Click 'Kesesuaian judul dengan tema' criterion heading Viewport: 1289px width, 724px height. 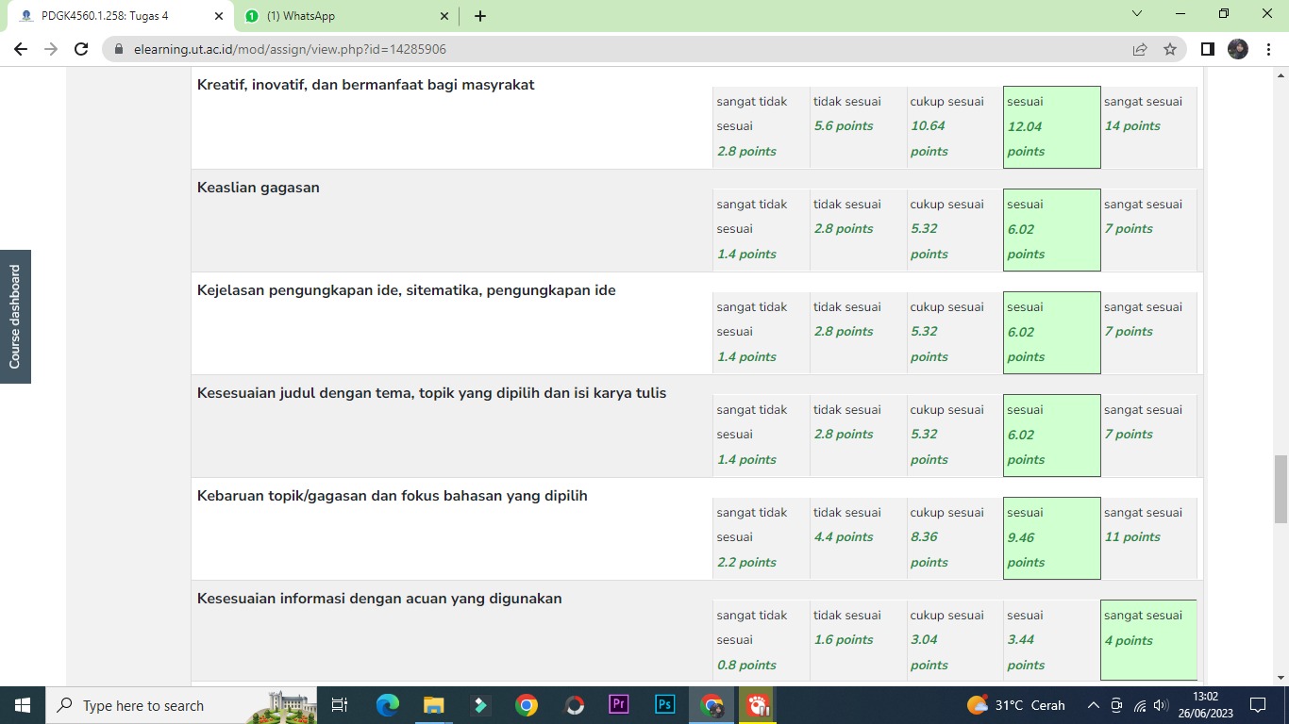[x=432, y=393]
